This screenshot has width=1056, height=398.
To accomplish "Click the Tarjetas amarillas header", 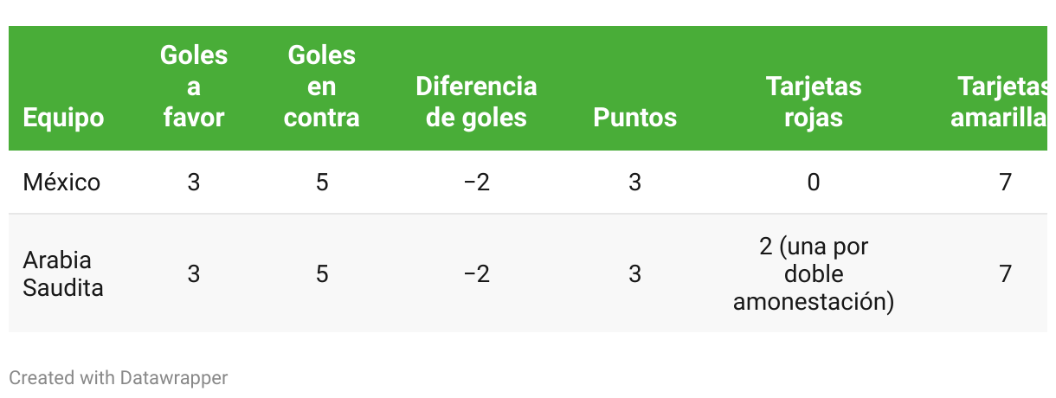I will click(x=1003, y=102).
